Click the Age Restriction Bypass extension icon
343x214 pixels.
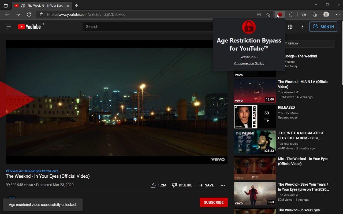coord(280,14)
